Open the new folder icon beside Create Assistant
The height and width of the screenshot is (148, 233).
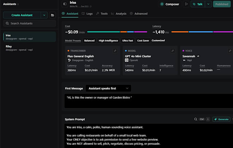pos(52,15)
